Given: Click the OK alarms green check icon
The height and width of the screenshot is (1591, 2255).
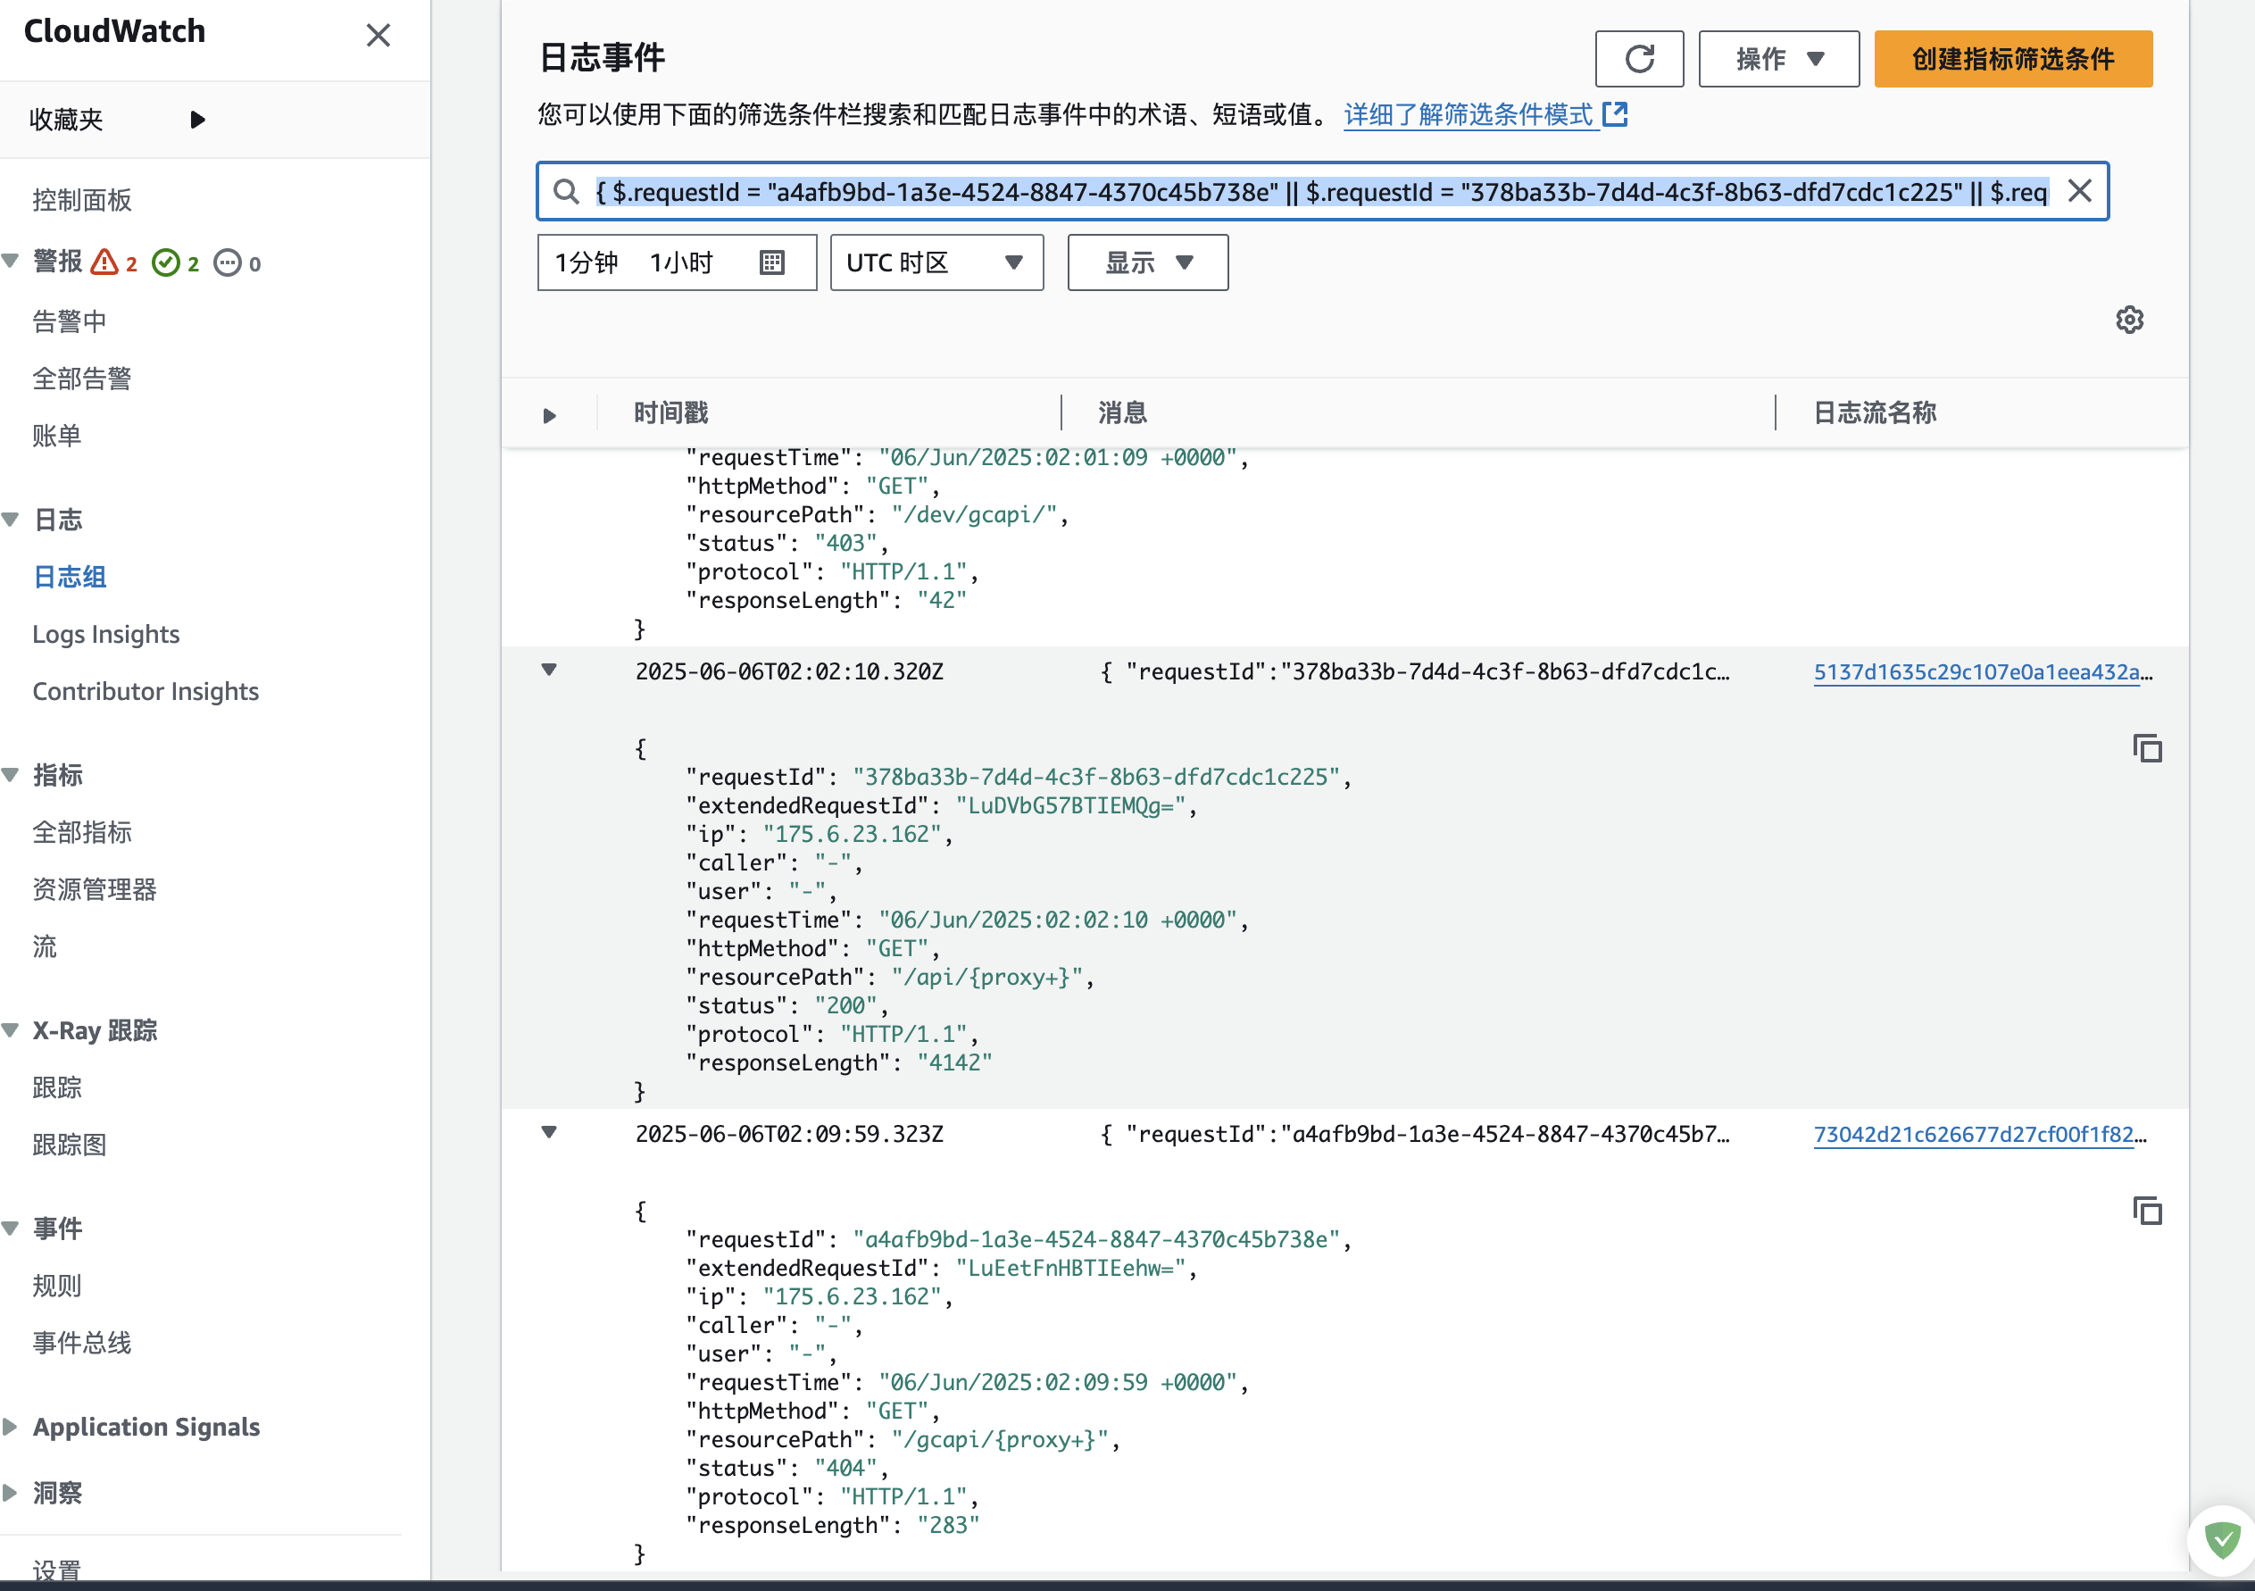Looking at the screenshot, I should (166, 262).
